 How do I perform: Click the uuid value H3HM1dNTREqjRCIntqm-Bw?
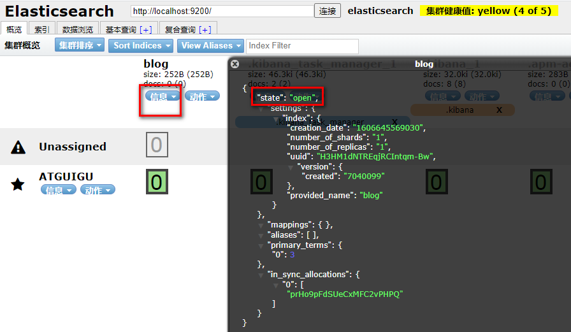point(375,157)
